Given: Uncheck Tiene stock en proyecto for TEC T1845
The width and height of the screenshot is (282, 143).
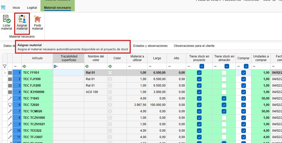Looking at the screenshot, I should pos(199,98).
